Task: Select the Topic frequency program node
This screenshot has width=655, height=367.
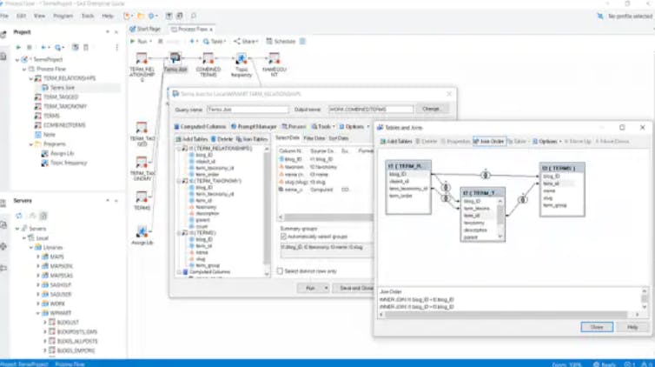Action: click(x=241, y=58)
